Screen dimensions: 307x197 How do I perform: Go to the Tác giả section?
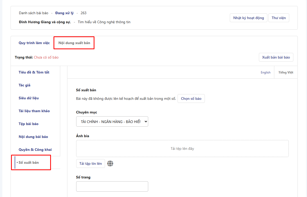(24, 85)
